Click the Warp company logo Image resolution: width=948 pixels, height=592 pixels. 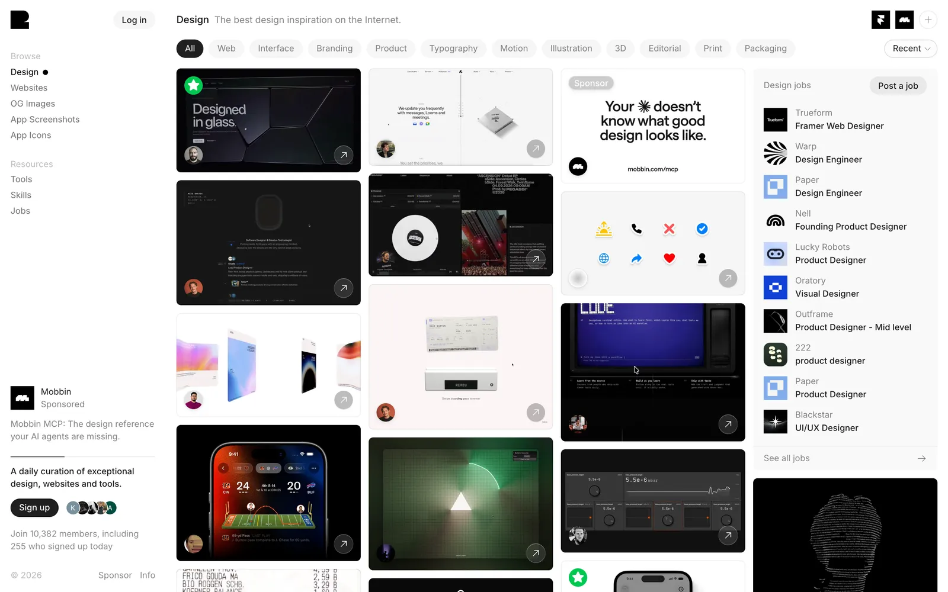pos(776,153)
